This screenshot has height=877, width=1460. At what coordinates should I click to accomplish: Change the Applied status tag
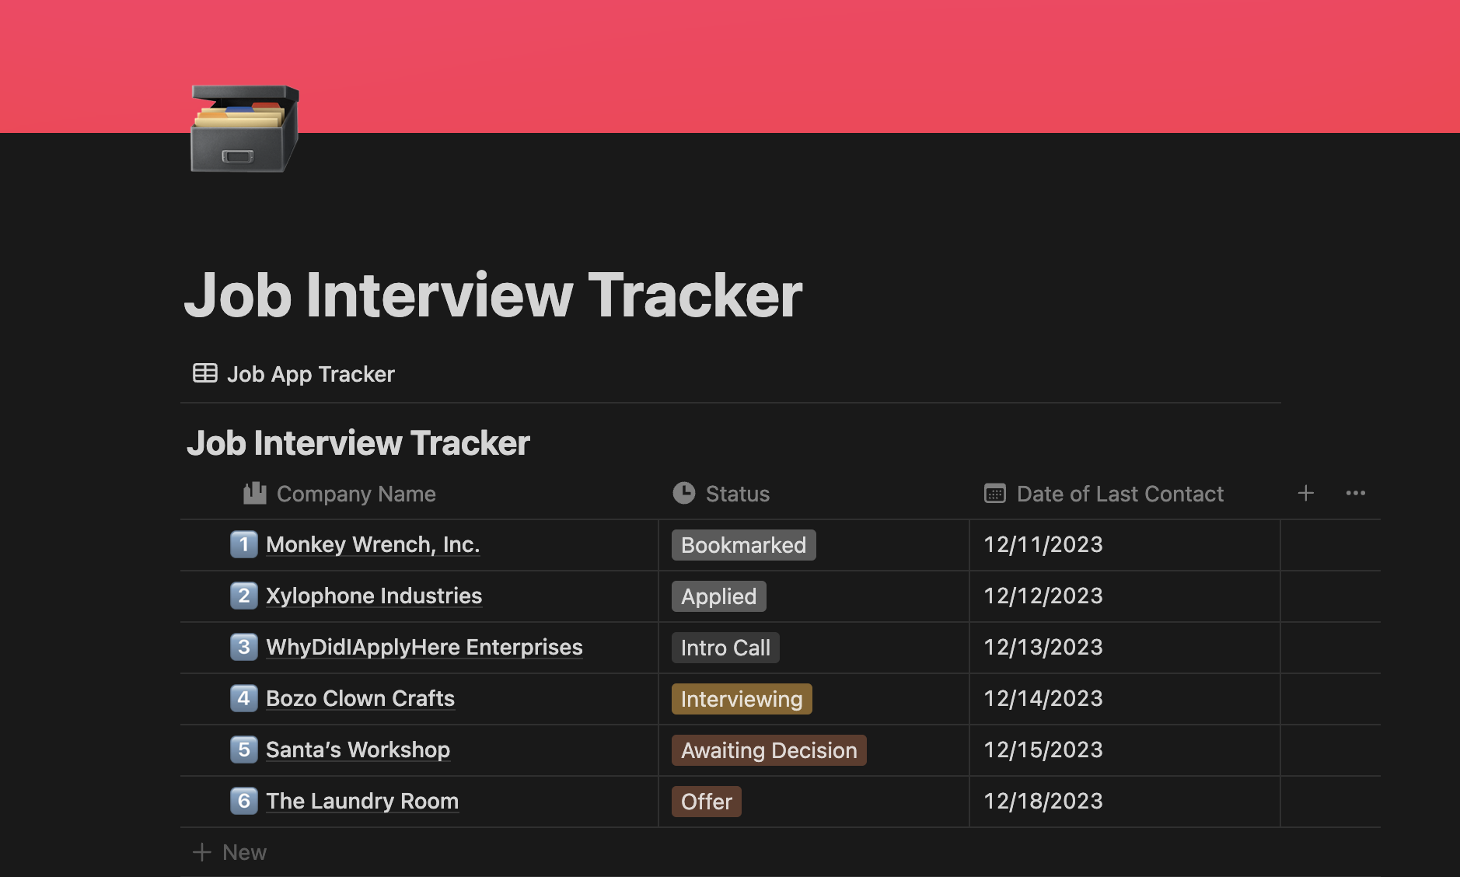tap(719, 596)
